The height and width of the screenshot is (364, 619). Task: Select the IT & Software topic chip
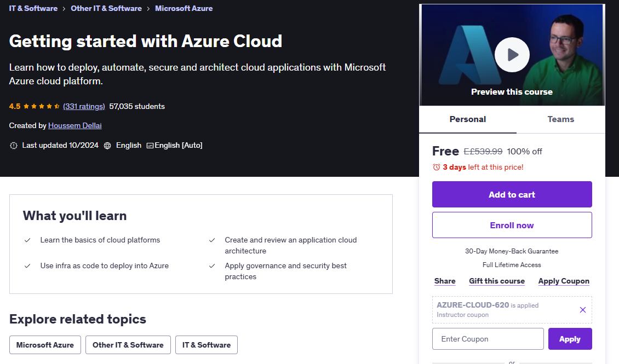click(207, 345)
